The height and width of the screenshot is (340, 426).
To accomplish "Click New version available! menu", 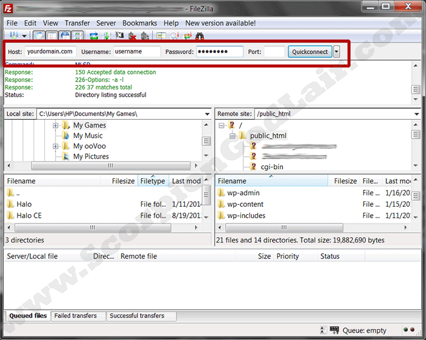I will pos(220,23).
